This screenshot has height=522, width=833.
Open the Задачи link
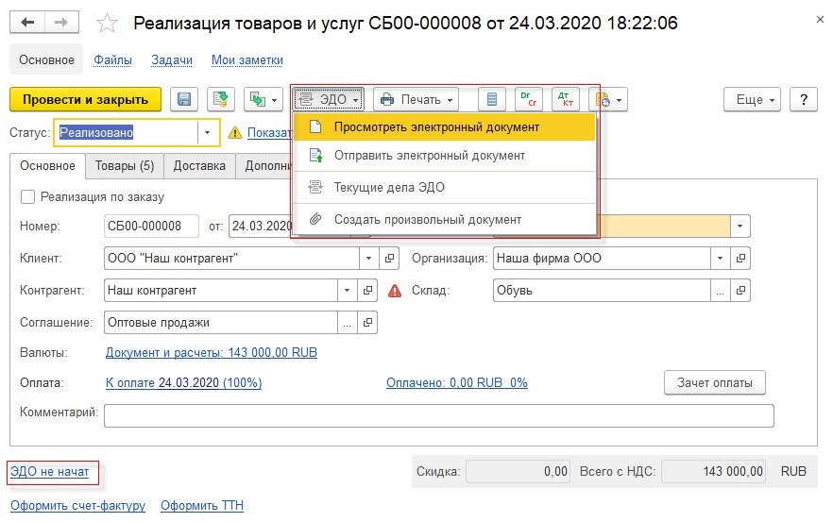pos(172,60)
